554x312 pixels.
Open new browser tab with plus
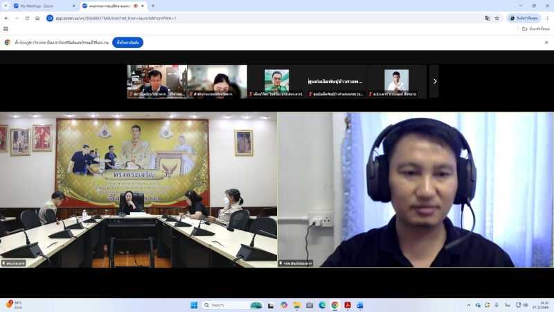click(152, 6)
